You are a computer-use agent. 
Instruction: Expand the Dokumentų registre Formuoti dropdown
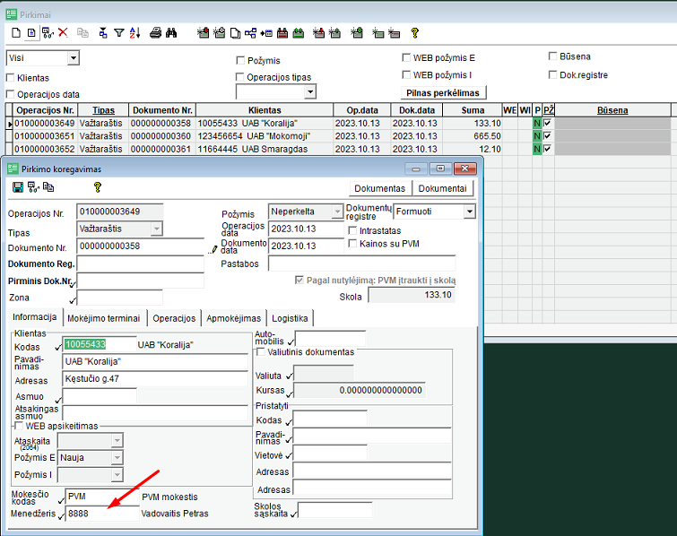(469, 212)
